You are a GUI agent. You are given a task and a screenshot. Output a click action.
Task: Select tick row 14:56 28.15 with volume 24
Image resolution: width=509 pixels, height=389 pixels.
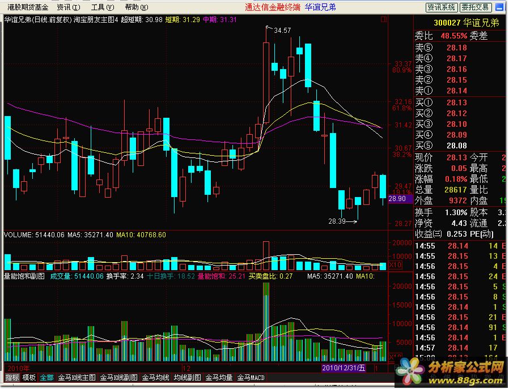(461, 276)
